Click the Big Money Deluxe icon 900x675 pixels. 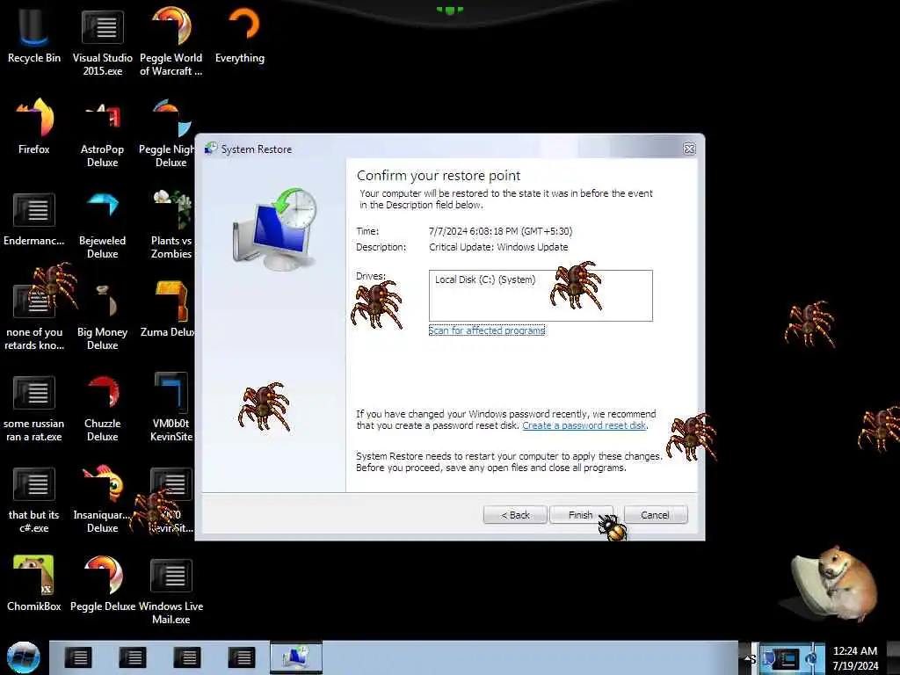tap(102, 316)
